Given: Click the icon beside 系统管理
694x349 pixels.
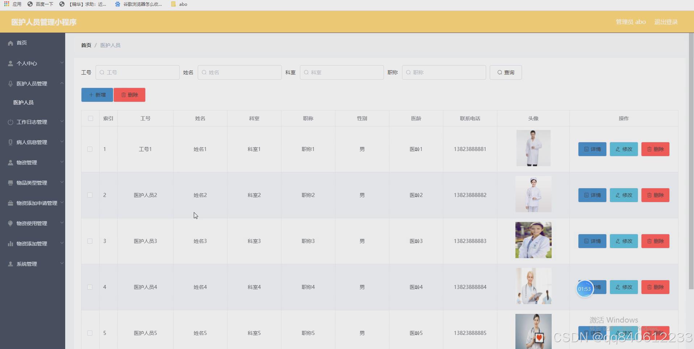Looking at the screenshot, I should [x=11, y=264].
